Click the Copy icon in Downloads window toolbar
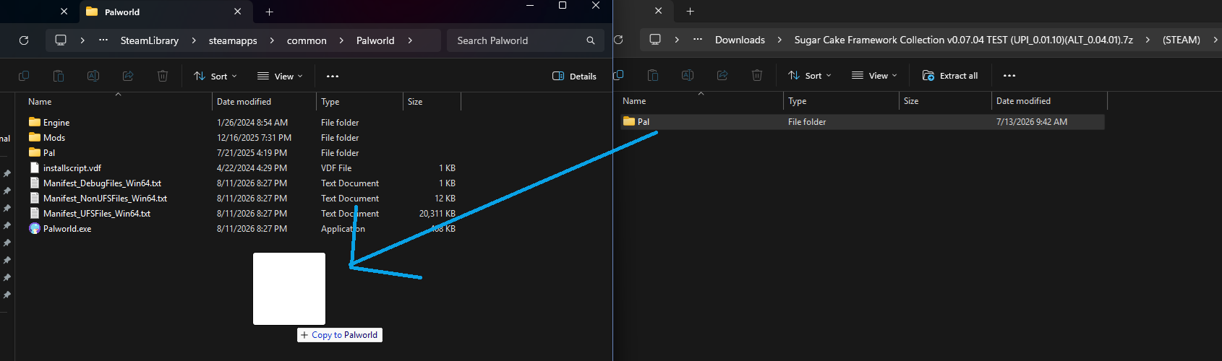The width and height of the screenshot is (1222, 361). click(618, 75)
